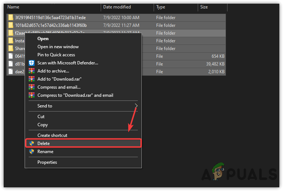Click the WinRAR icon beside Add to archive
This screenshot has width=283, height=191.
click(x=31, y=71)
